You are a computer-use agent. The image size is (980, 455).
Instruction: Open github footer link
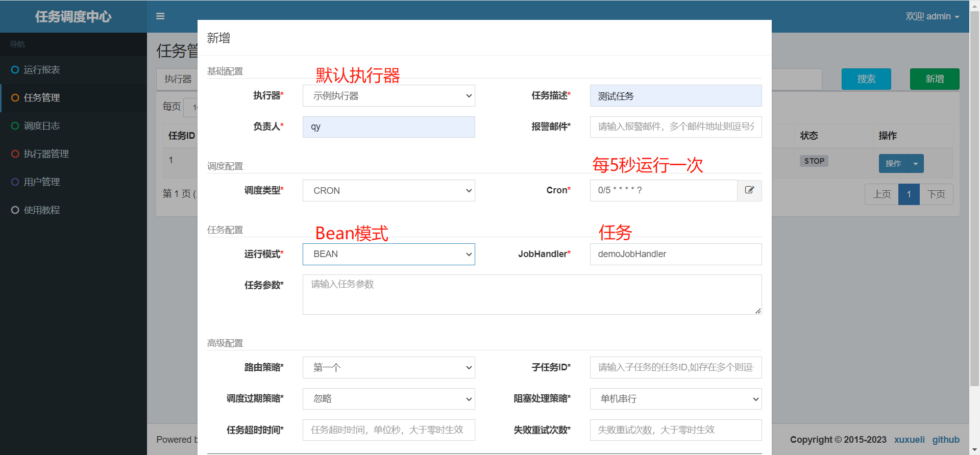point(946,440)
